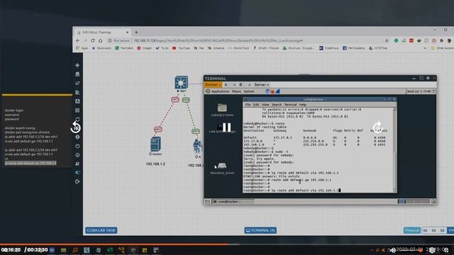
Task: Open the World Clock bookmark
Action: click(239, 48)
